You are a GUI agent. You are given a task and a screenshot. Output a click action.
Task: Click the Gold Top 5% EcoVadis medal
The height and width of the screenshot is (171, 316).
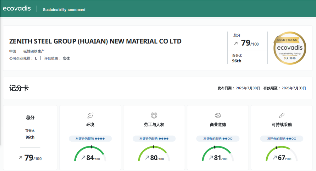pyautogui.click(x=290, y=48)
